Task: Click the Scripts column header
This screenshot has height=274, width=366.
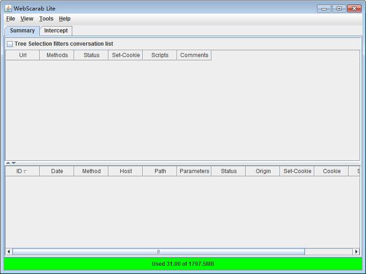Action: 160,55
